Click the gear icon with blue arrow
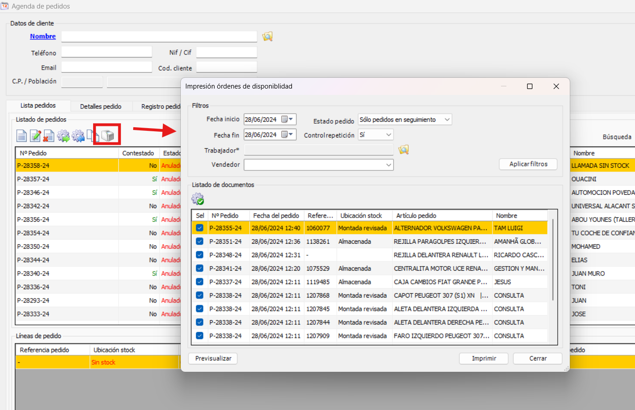This screenshot has height=410, width=635. point(78,135)
